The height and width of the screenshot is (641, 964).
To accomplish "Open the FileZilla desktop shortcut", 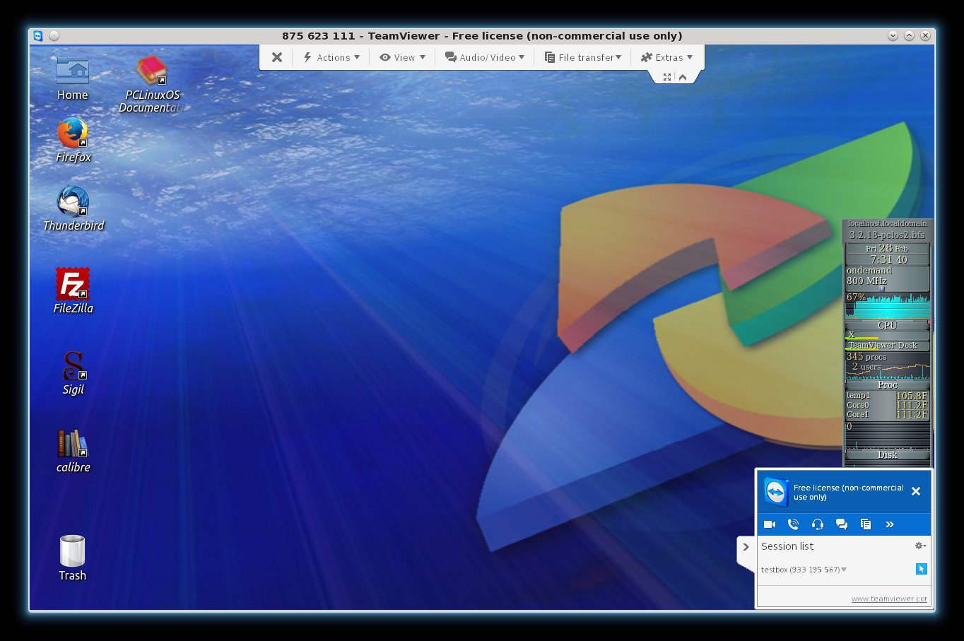I will pos(73,290).
